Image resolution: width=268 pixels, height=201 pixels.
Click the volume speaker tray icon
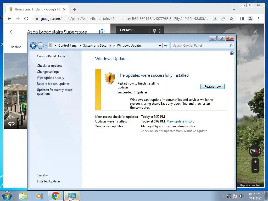pyautogui.click(x=242, y=196)
